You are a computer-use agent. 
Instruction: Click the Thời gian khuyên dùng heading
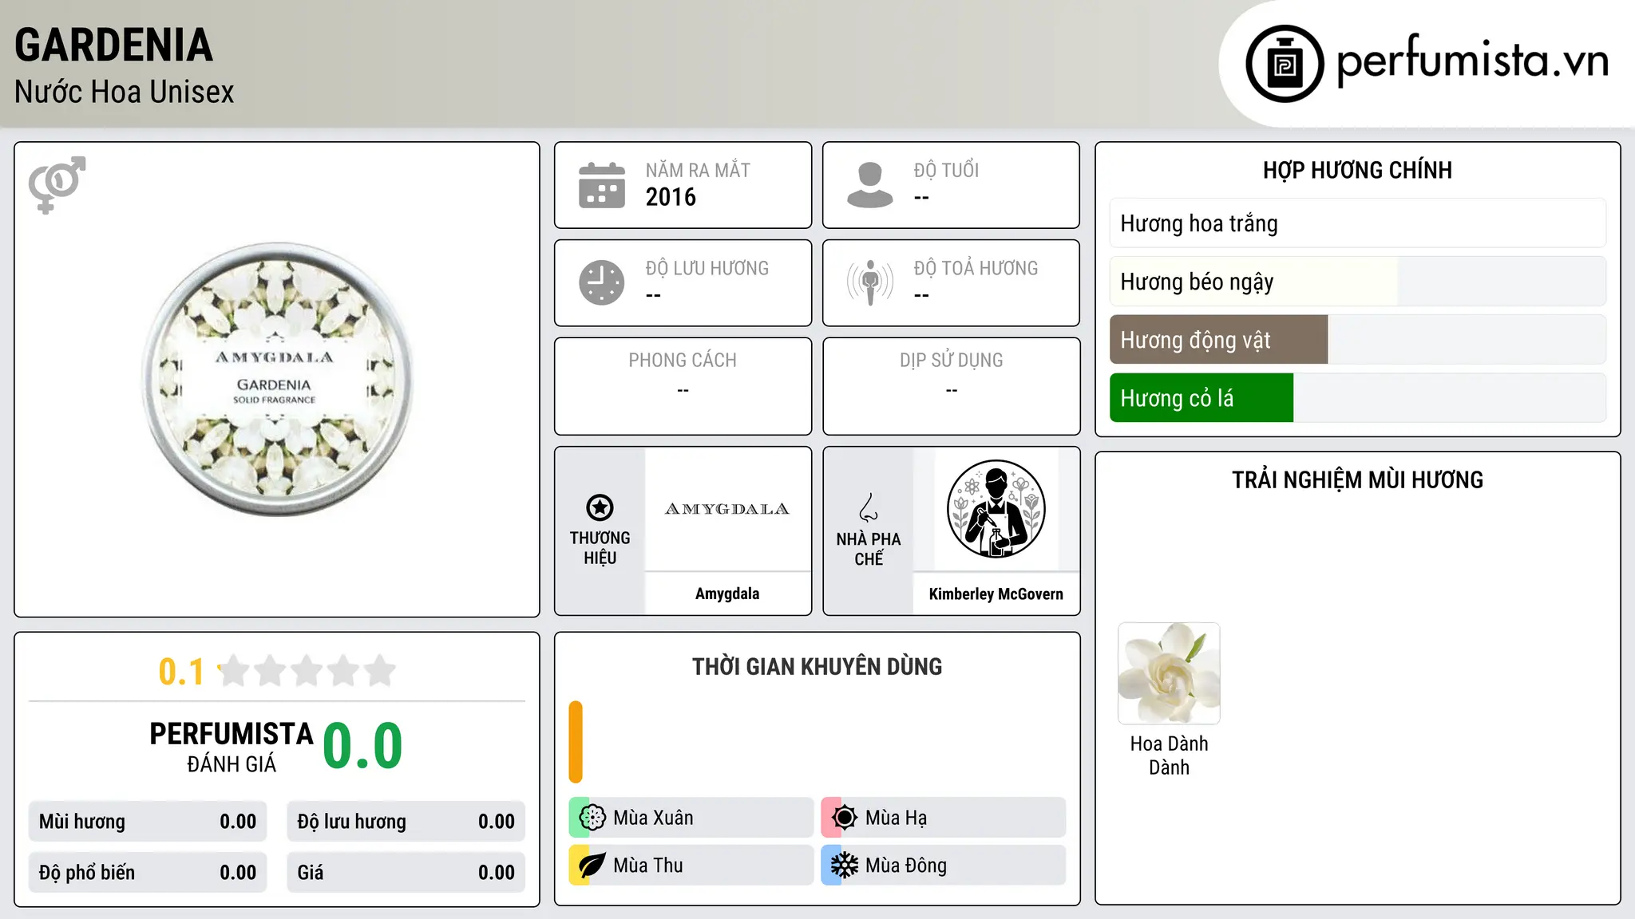pos(817,666)
